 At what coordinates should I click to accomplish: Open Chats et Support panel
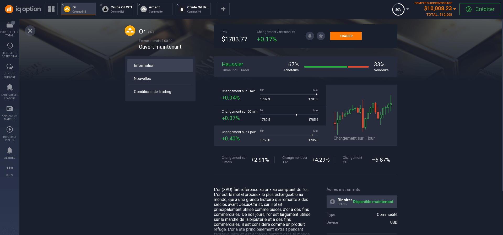point(9,67)
